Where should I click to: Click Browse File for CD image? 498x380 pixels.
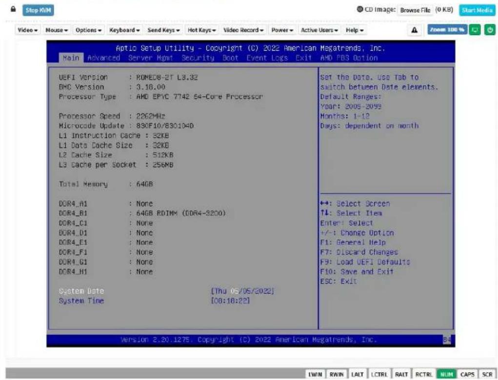[x=415, y=10]
